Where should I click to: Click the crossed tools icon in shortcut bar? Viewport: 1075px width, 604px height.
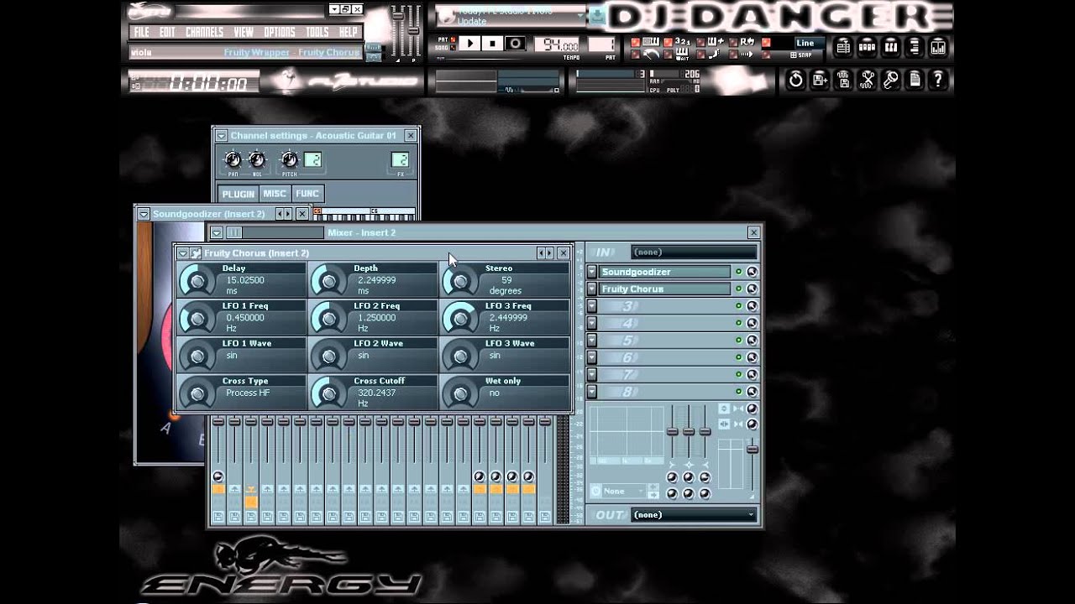pyautogui.click(x=868, y=80)
